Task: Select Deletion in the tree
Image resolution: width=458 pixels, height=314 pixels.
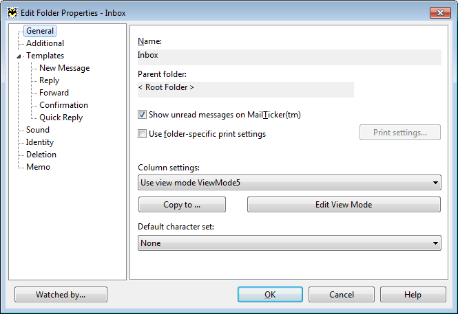Action: click(x=41, y=155)
